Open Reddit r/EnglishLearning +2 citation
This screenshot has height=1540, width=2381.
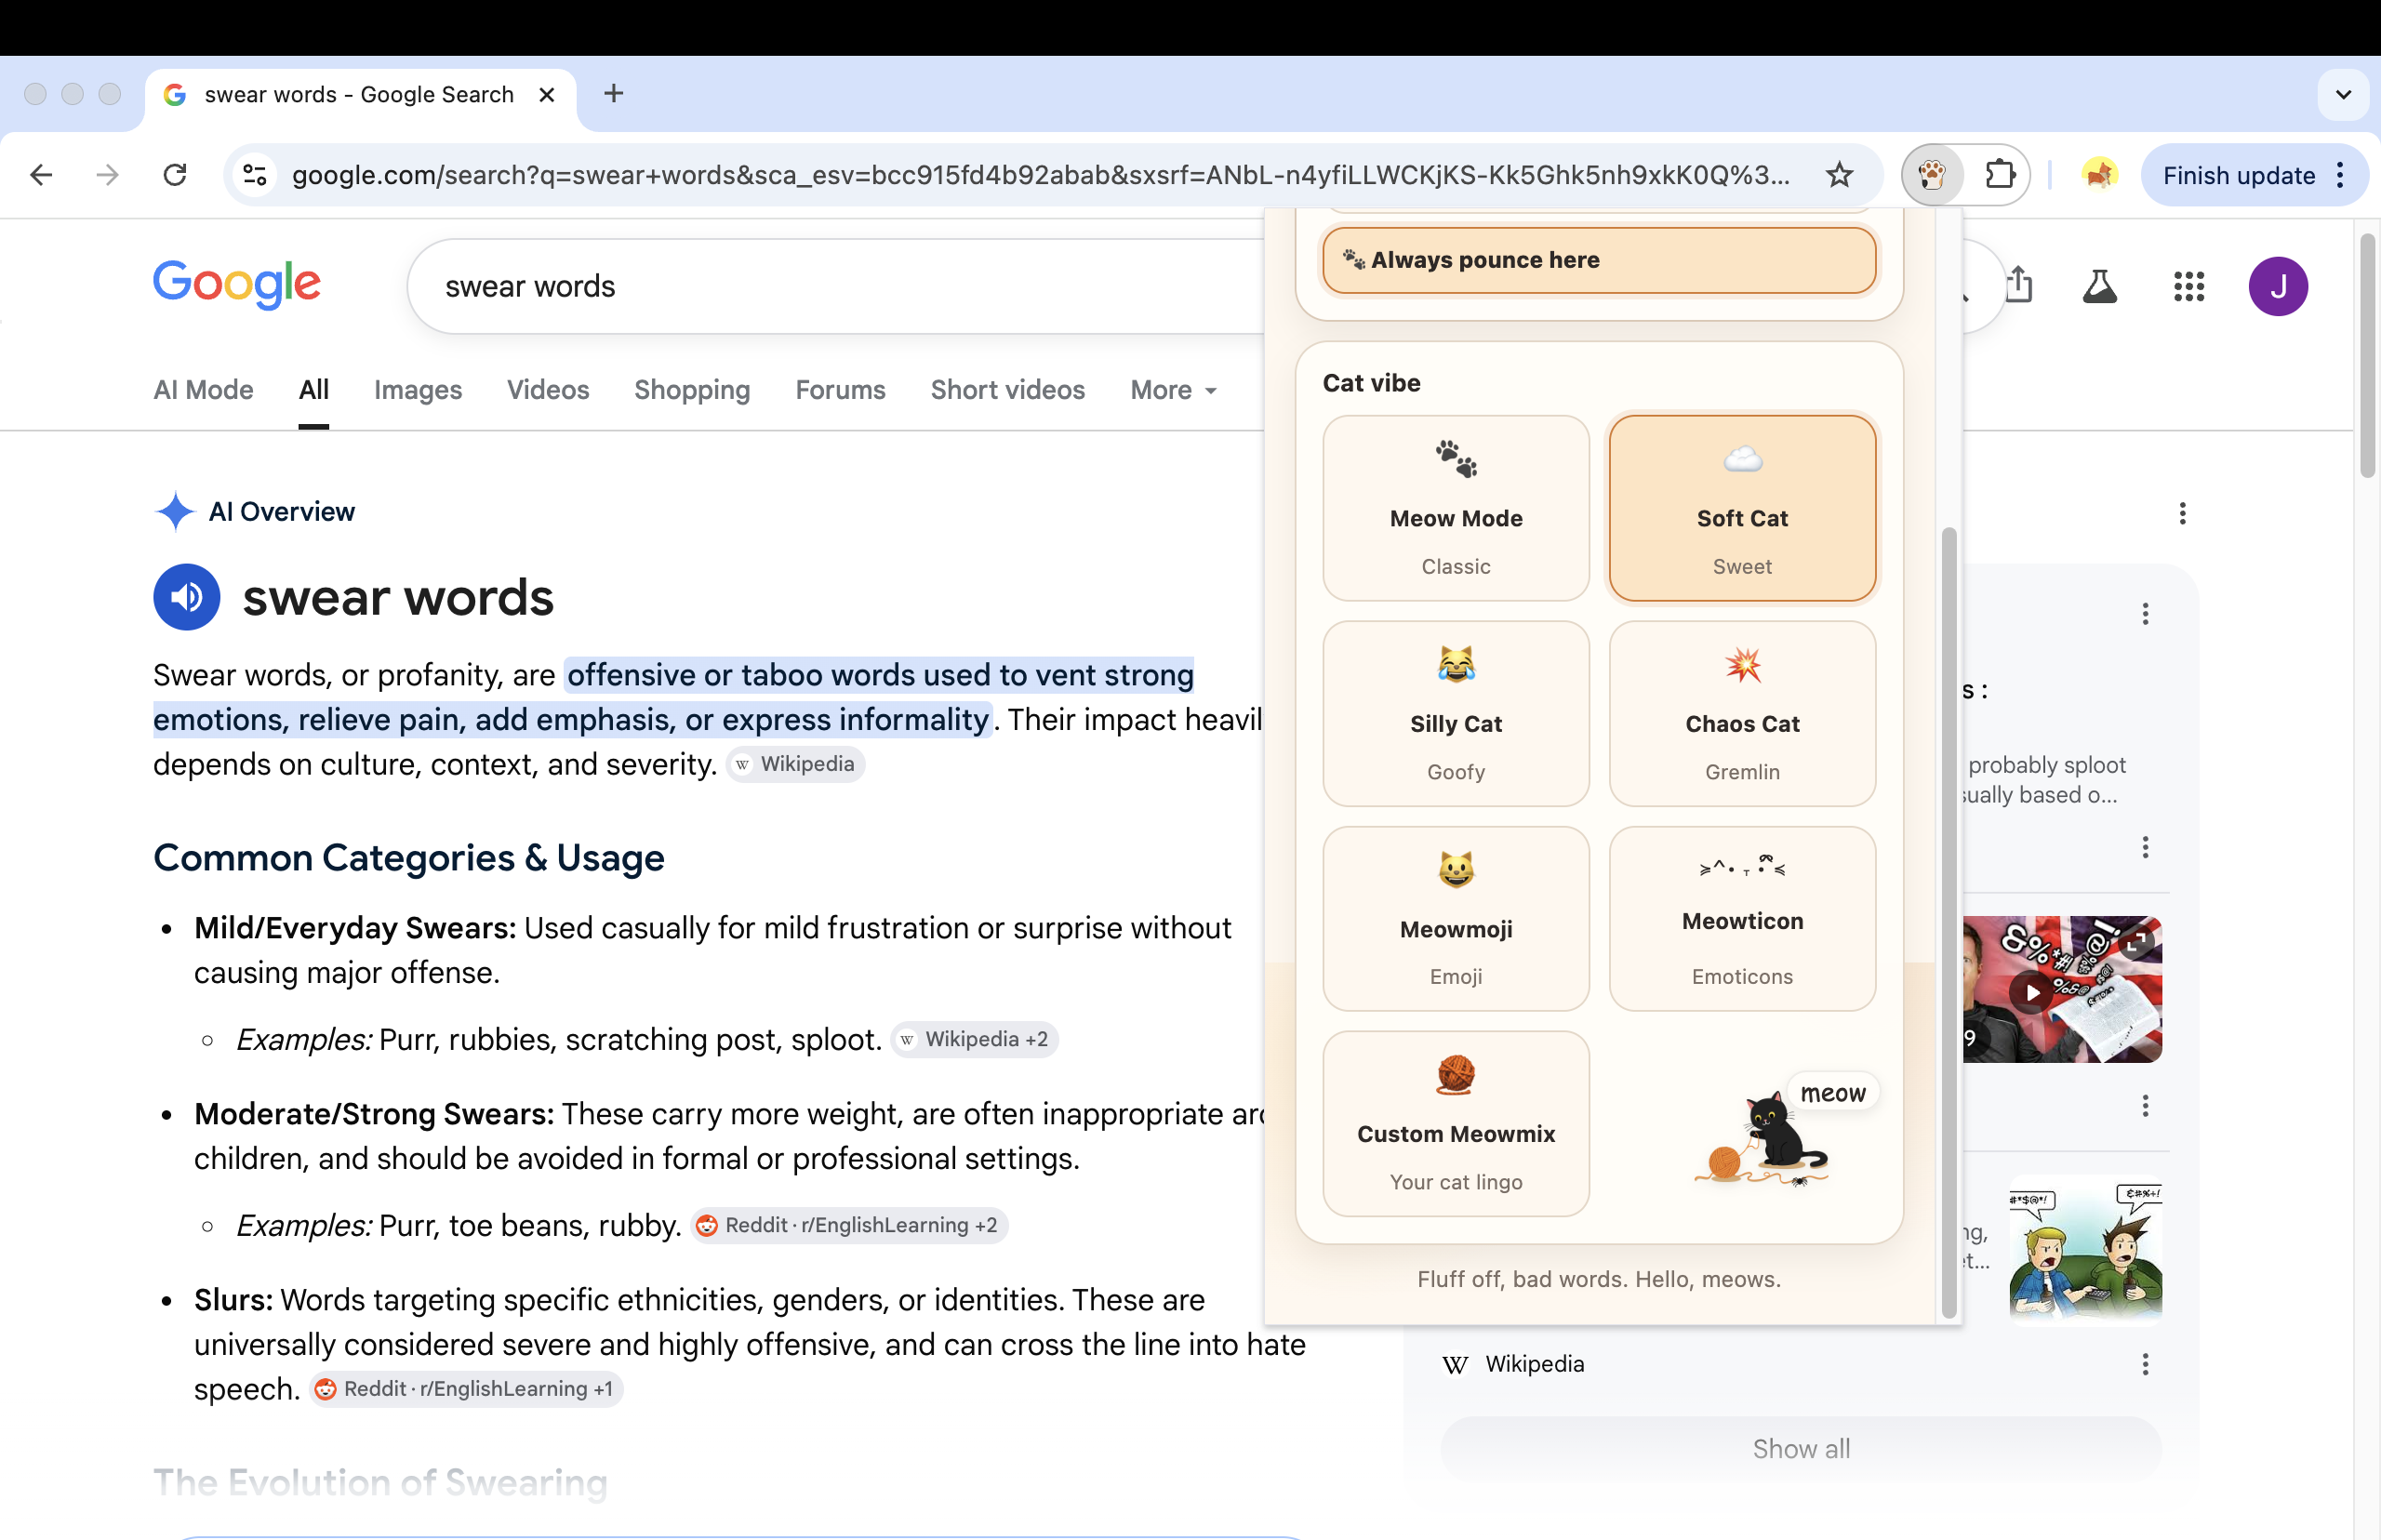848,1226
